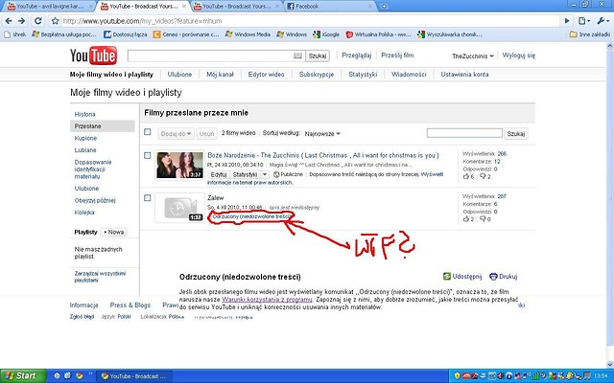
Task: Click the Zalew placeholder thumbnail
Action: 179,208
